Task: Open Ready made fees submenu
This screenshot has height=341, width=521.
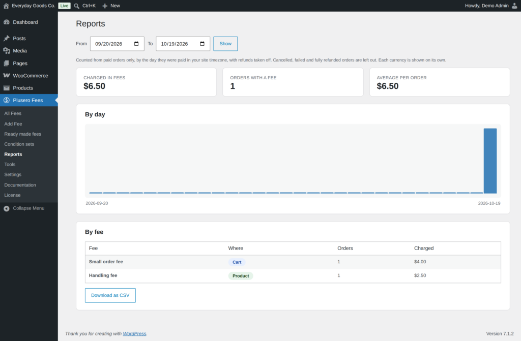Action: [x=22, y=134]
